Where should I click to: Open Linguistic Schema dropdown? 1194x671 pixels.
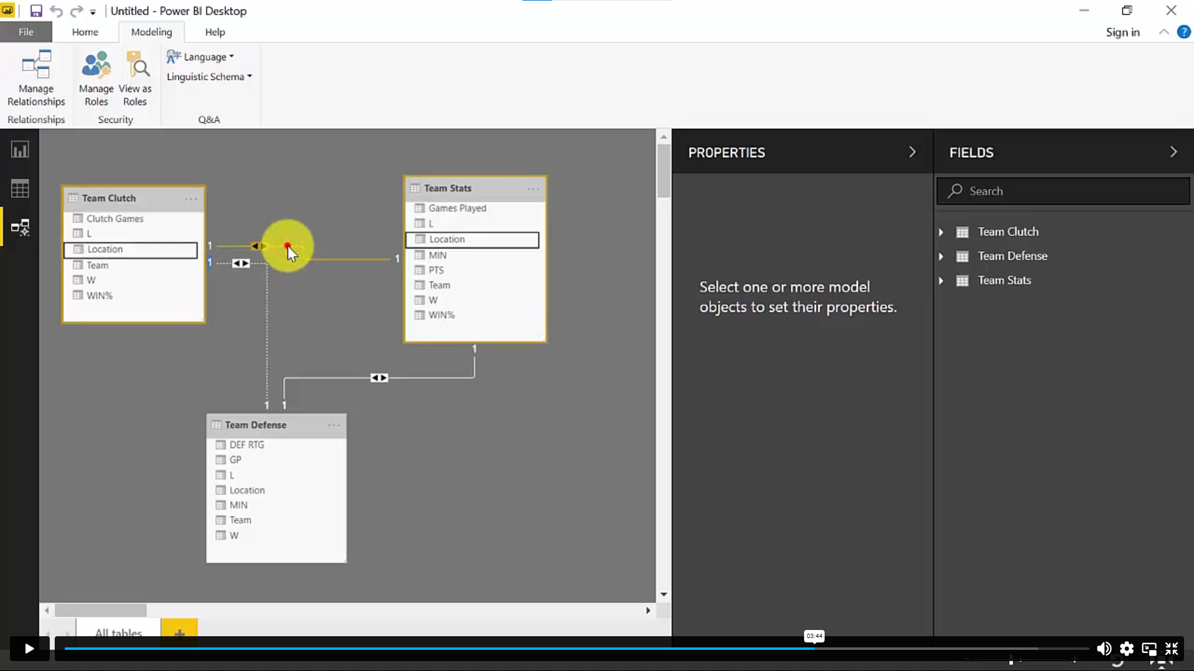[x=209, y=76]
